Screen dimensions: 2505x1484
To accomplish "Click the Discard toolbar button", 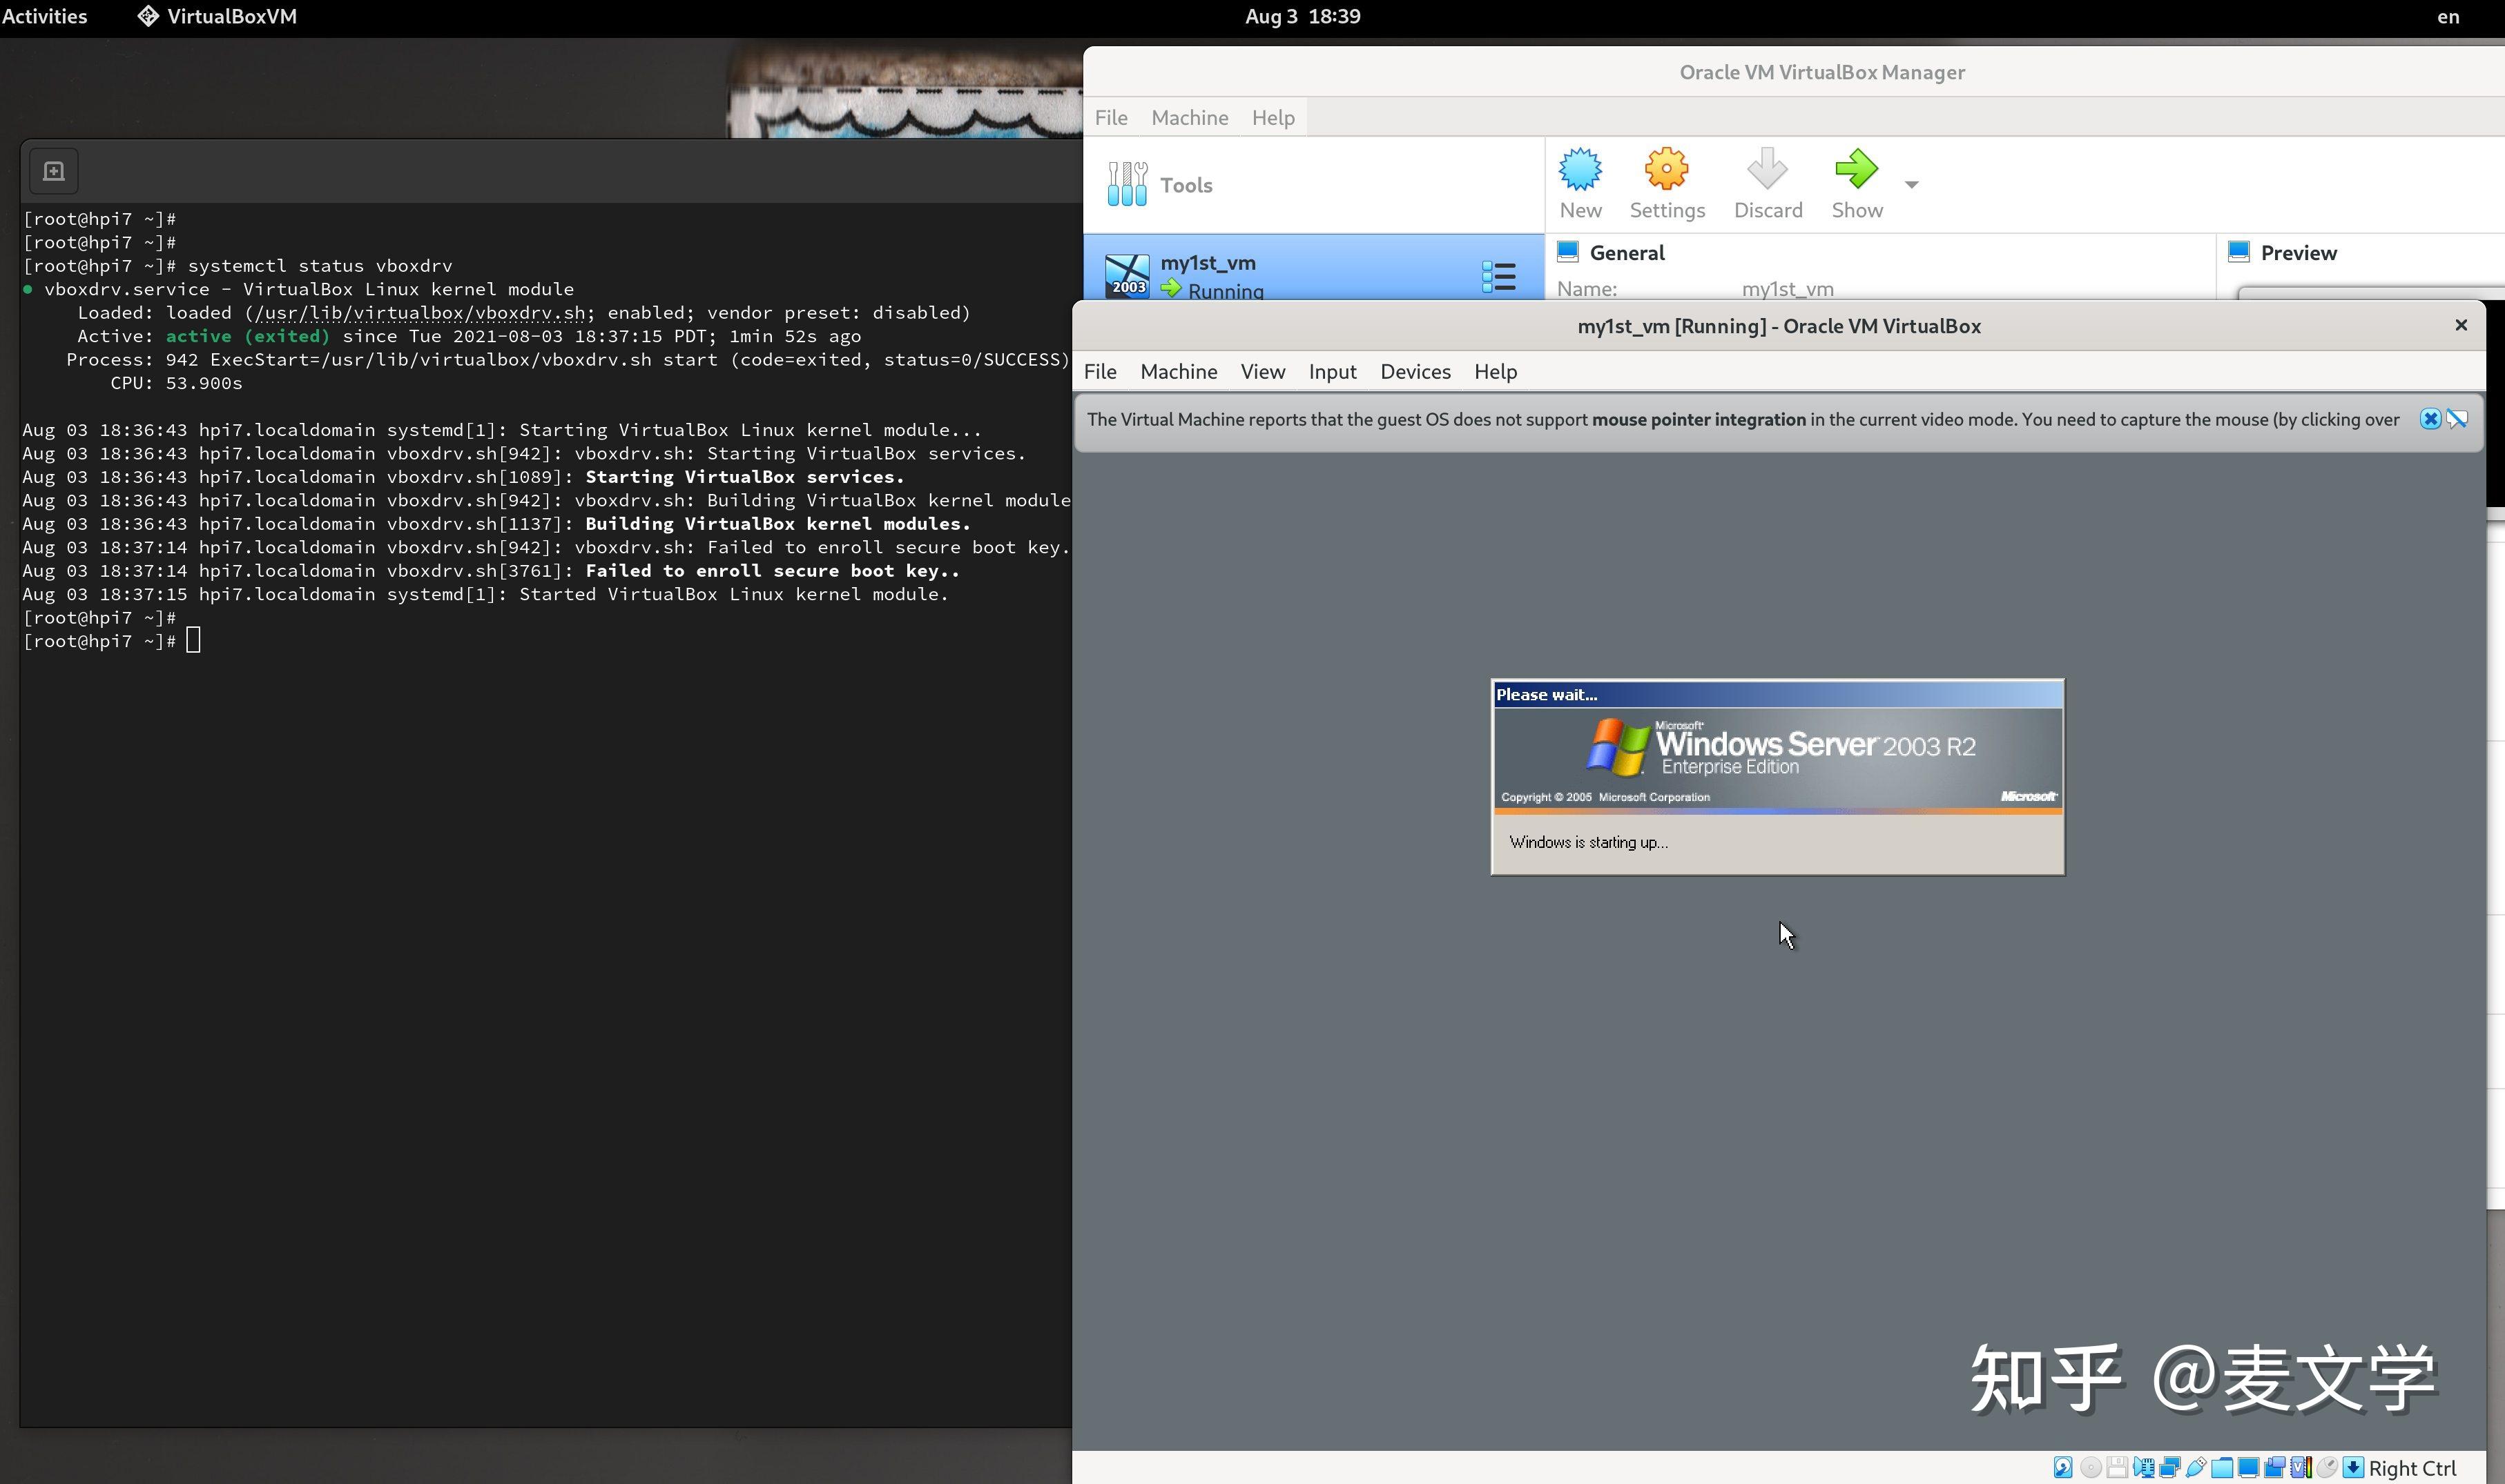I will 1766,183.
